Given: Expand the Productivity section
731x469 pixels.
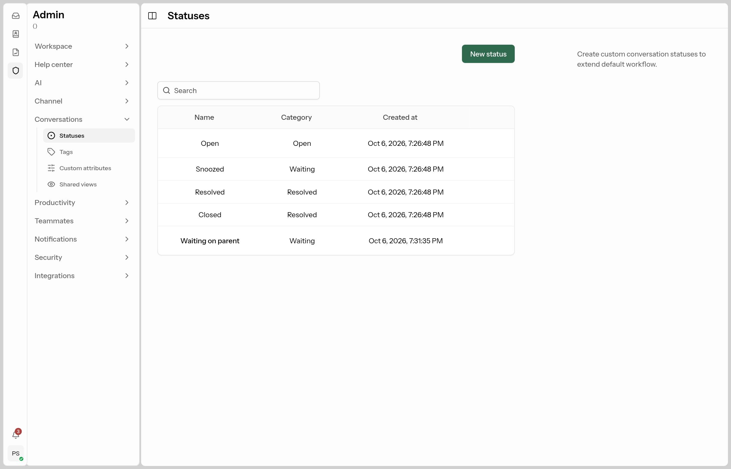Looking at the screenshot, I should tap(82, 203).
